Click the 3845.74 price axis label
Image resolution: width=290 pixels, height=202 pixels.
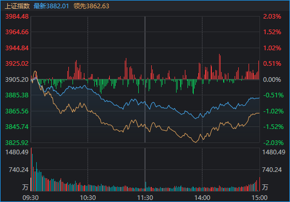(x=17, y=127)
